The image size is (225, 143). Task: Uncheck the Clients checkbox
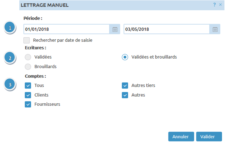(x=28, y=95)
